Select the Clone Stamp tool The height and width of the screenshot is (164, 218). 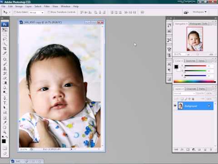click(5, 69)
